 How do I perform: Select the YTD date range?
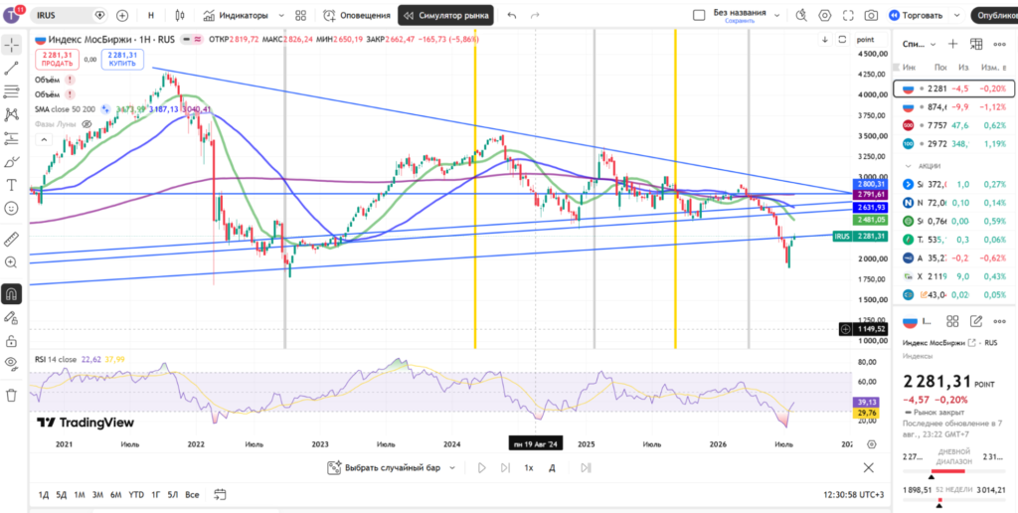pos(136,495)
